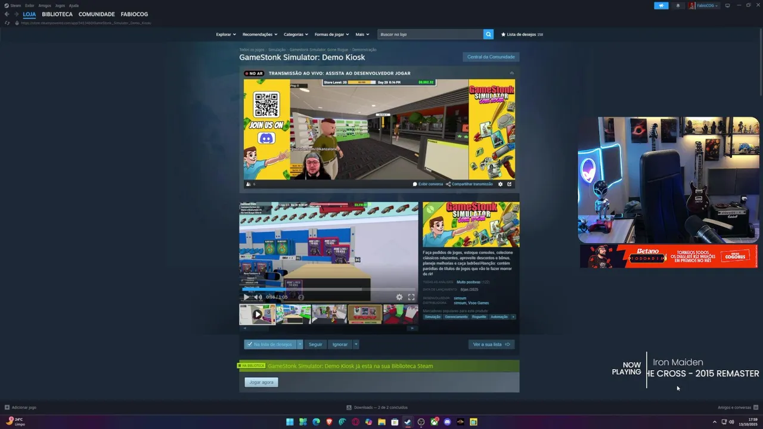Open Windows Start menu
This screenshot has width=763, height=429.
[x=290, y=422]
